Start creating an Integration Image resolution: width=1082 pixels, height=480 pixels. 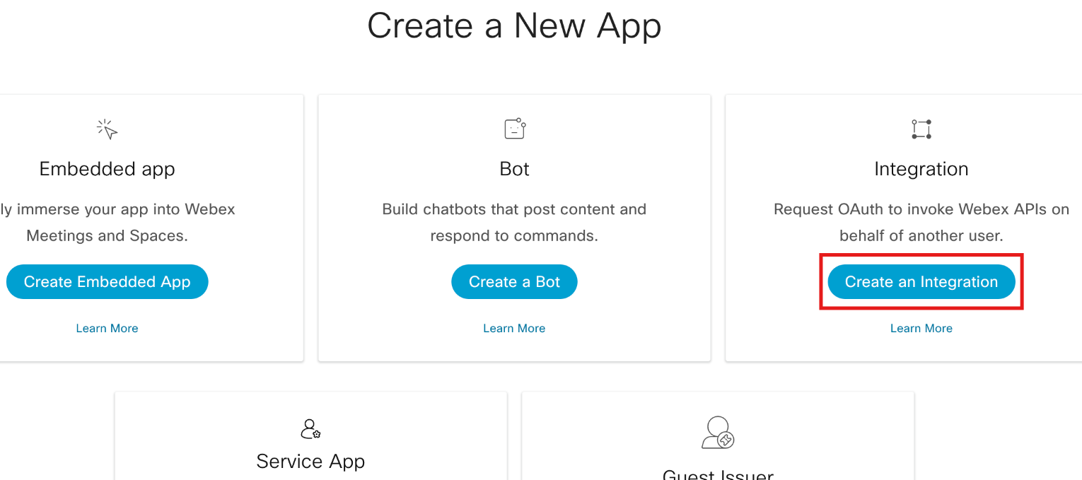[x=921, y=282]
